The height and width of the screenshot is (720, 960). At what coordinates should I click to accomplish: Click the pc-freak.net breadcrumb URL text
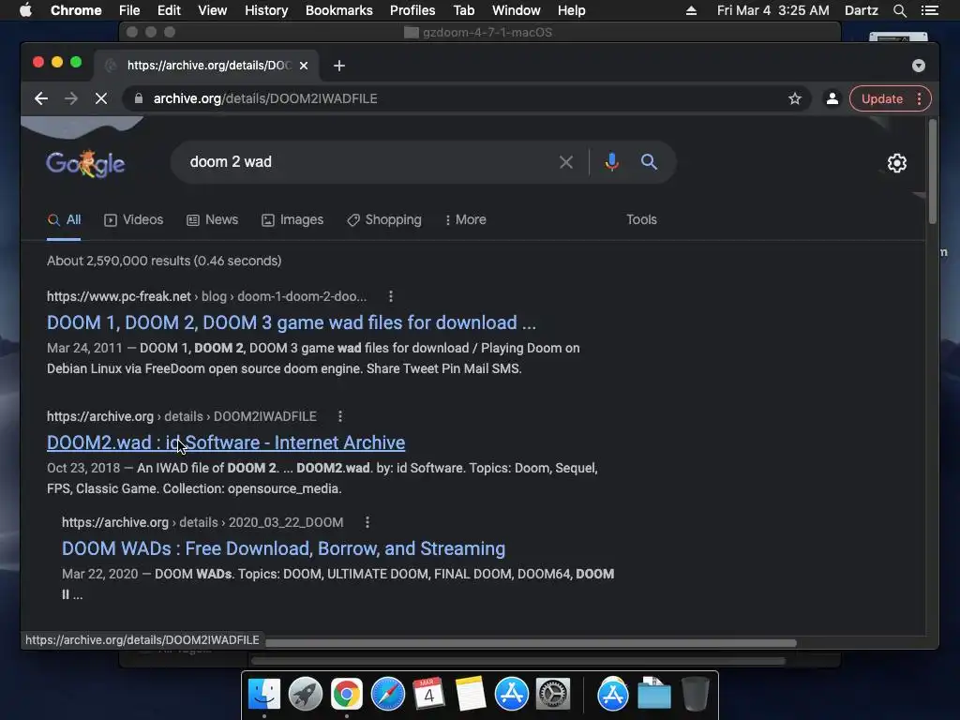click(x=207, y=296)
